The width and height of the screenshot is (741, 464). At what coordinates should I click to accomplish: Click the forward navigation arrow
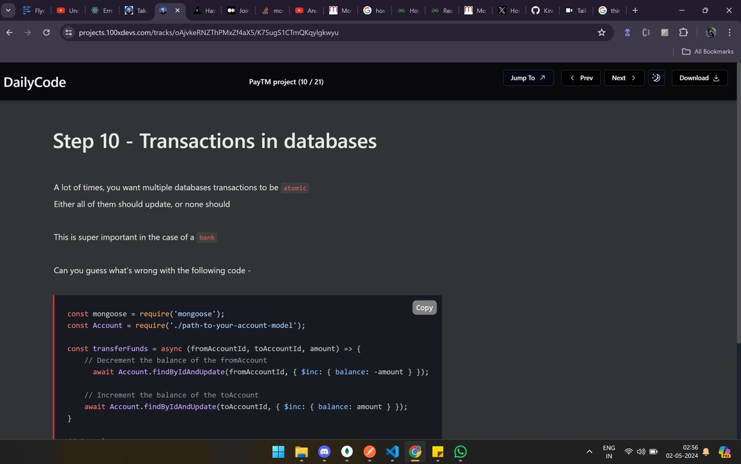[x=28, y=32]
